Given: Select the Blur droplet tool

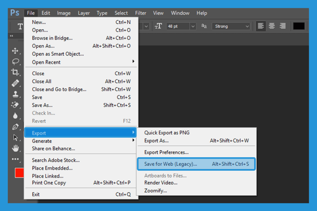Looking at the screenshot, I should [x=15, y=116].
